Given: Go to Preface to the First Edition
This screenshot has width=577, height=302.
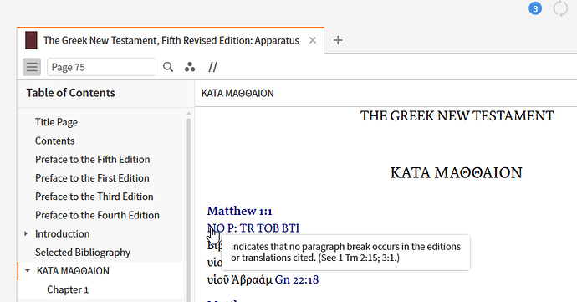Looking at the screenshot, I should pos(92,178).
